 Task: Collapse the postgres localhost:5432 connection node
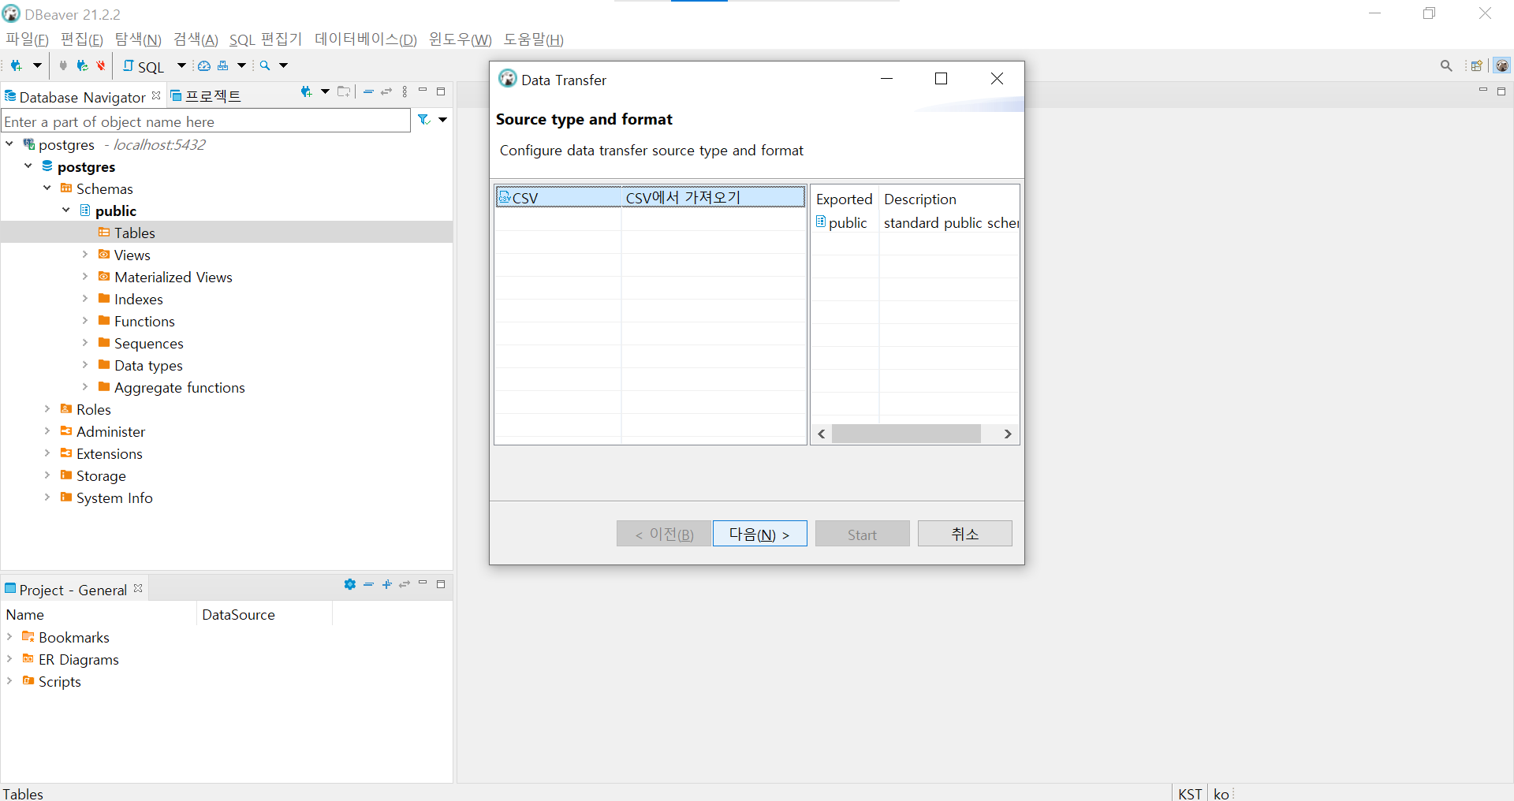(9, 144)
